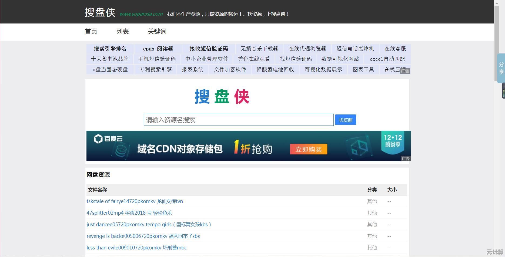Image resolution: width=505 pixels, height=257 pixels.
Task: Open the 47splitter02mp4 将夜2018 result link
Action: [x=129, y=213]
